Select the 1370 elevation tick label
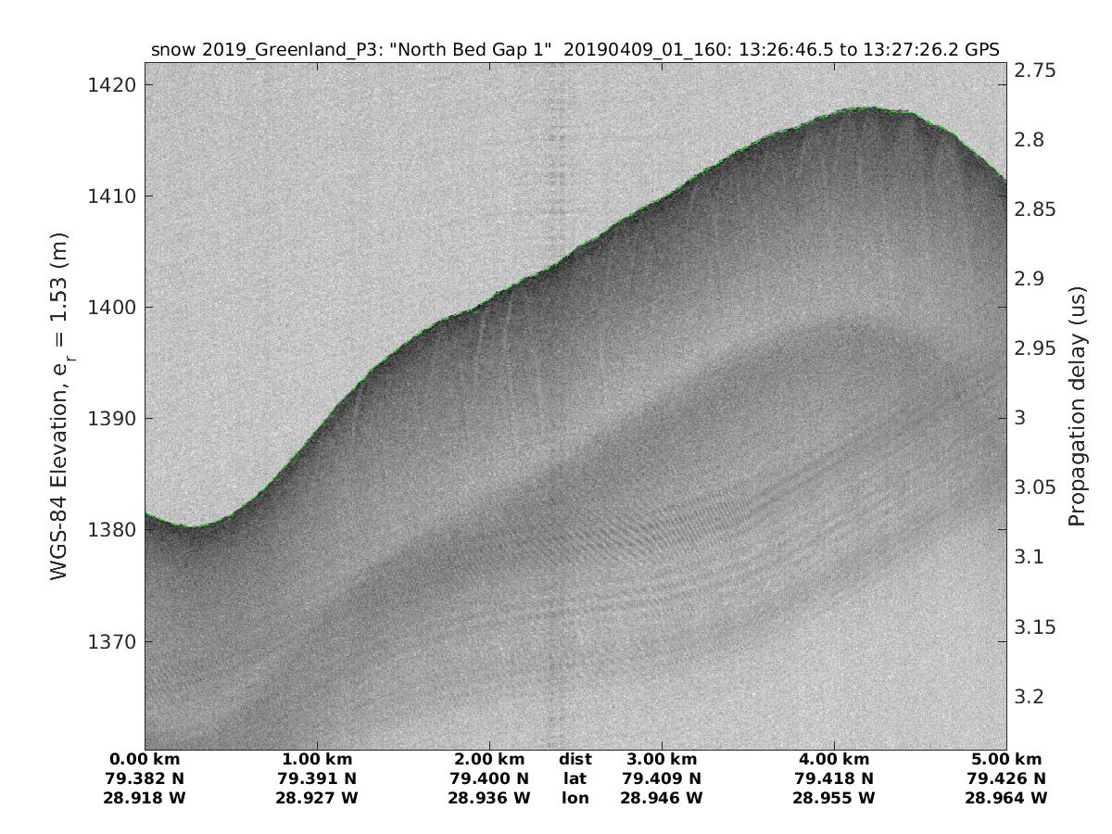 click(109, 641)
